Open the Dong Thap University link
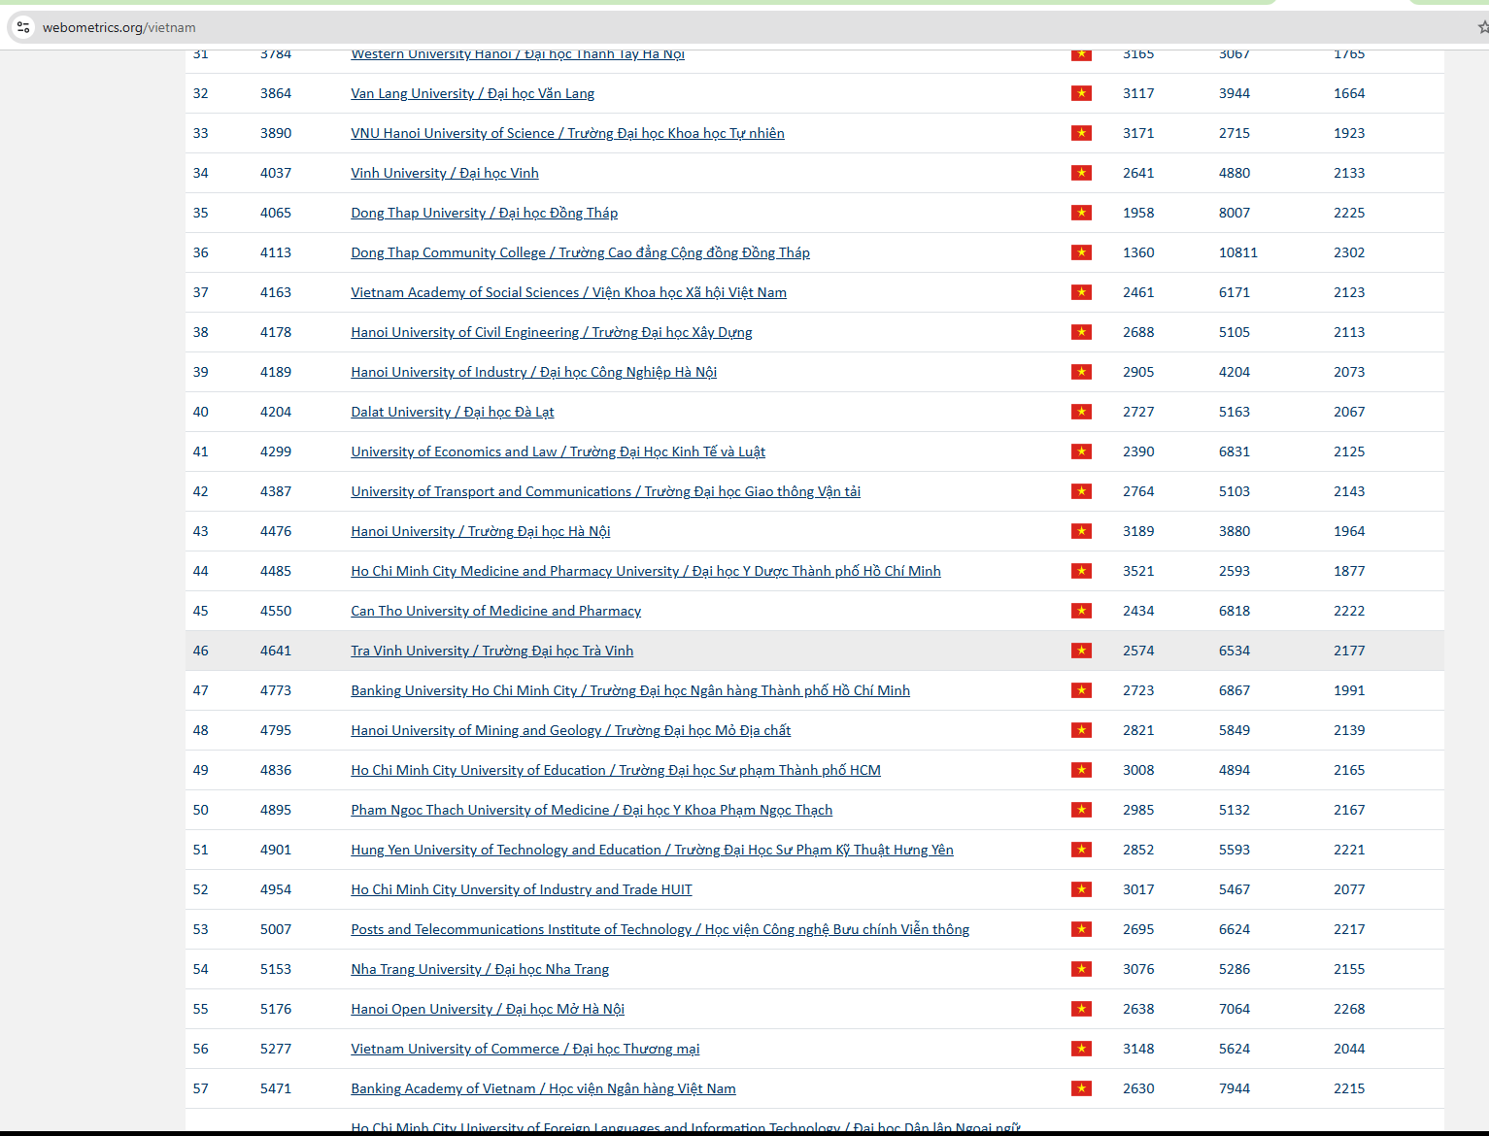Screen dimensions: 1489x1136 [484, 213]
